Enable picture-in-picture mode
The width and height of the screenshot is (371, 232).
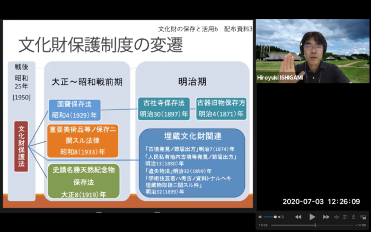pyautogui.click(x=363, y=217)
